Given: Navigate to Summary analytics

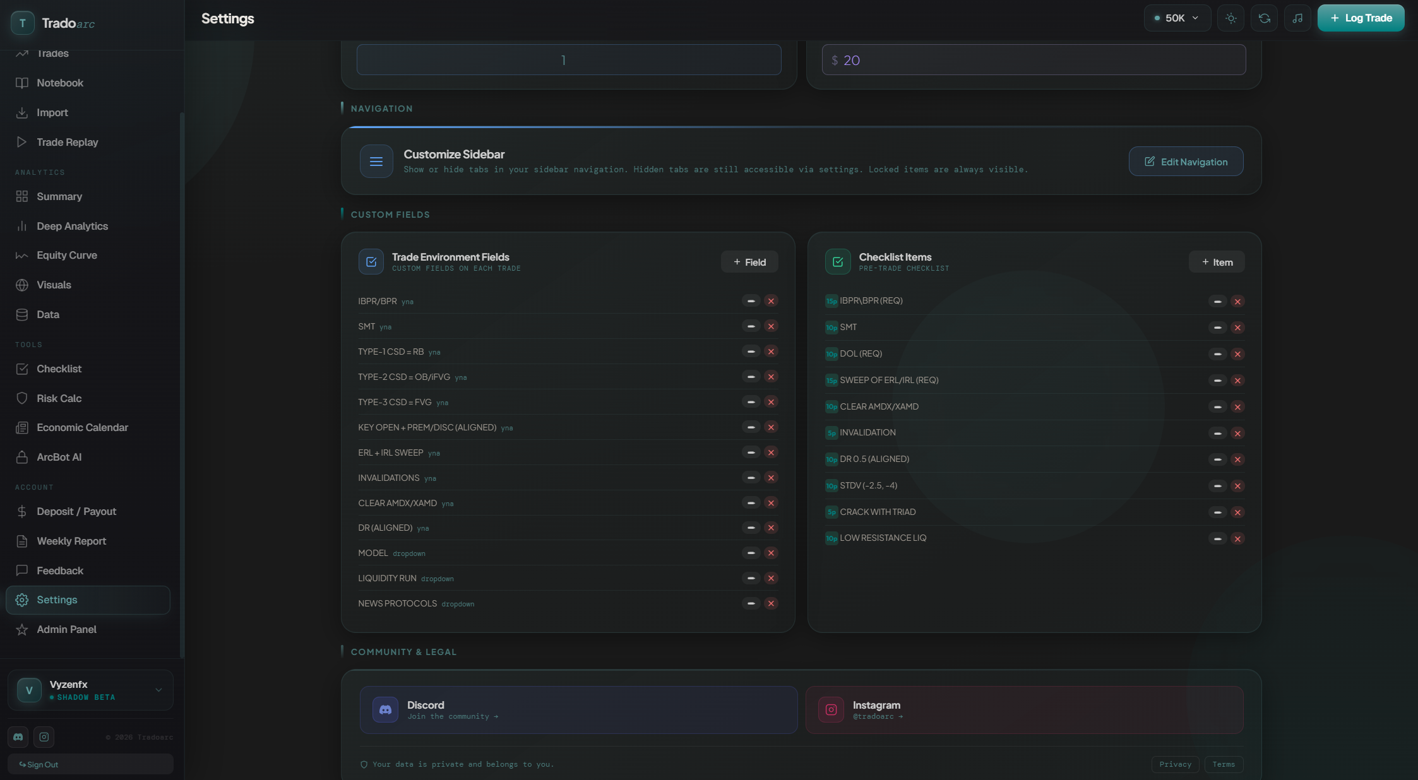Looking at the screenshot, I should coord(88,196).
